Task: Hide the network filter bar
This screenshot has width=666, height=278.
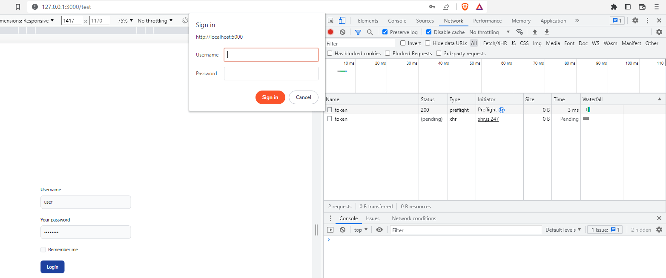Action: pyautogui.click(x=358, y=32)
